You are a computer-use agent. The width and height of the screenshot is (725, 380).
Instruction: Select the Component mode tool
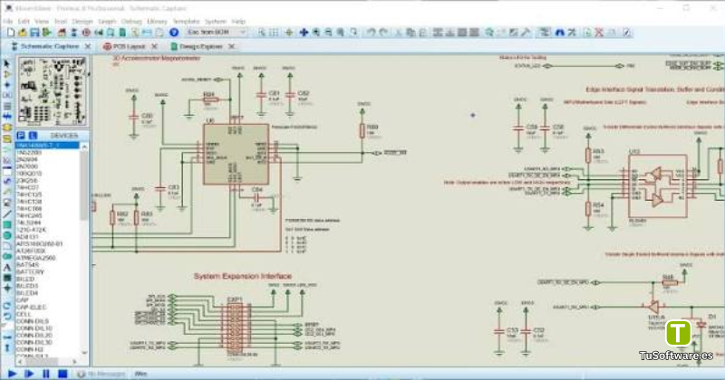click(x=7, y=74)
